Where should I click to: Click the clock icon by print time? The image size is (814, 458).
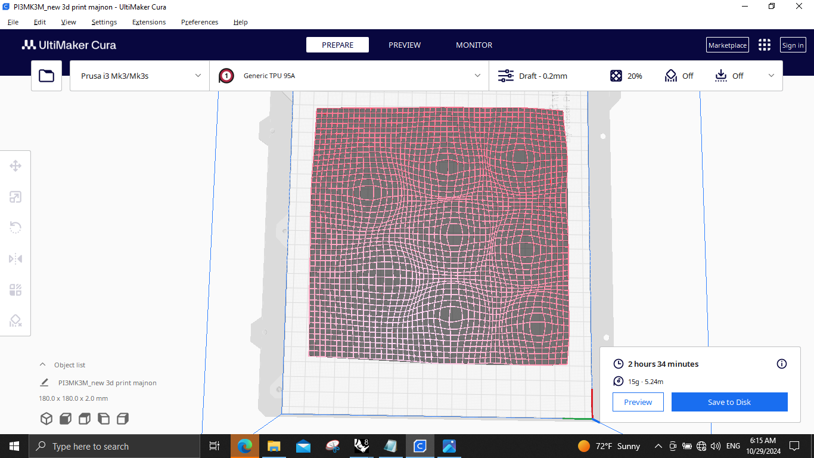click(x=619, y=364)
